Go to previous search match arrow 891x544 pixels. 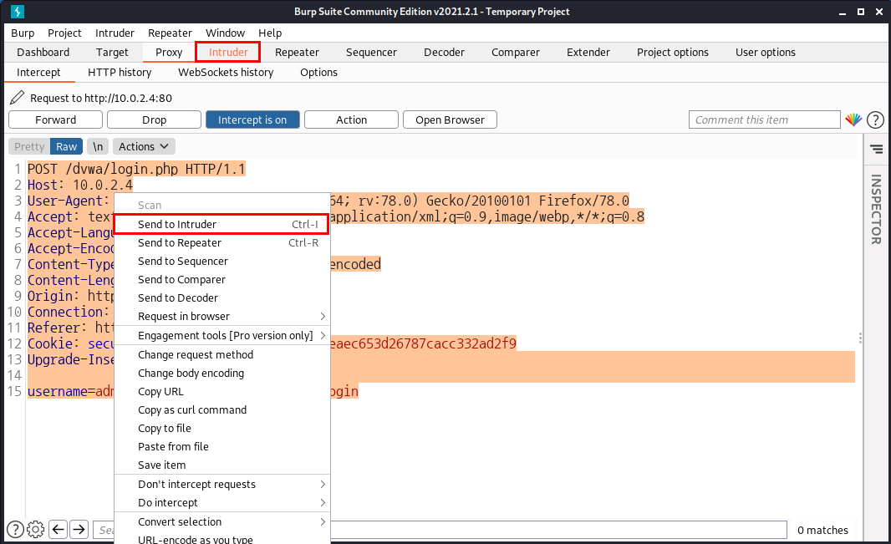tap(58, 529)
